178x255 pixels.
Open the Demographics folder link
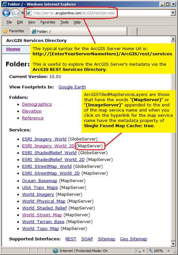(x=37, y=104)
